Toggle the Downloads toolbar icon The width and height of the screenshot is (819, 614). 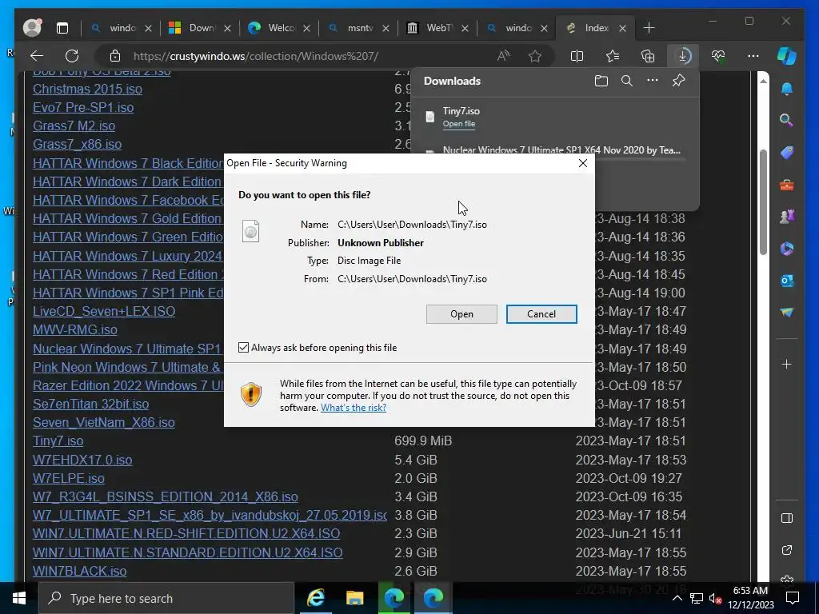[x=683, y=56]
